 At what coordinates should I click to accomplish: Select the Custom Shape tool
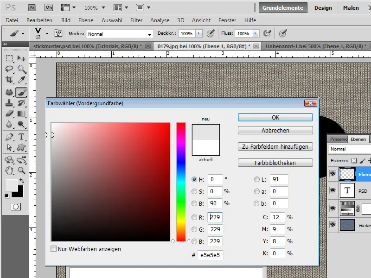21,147
